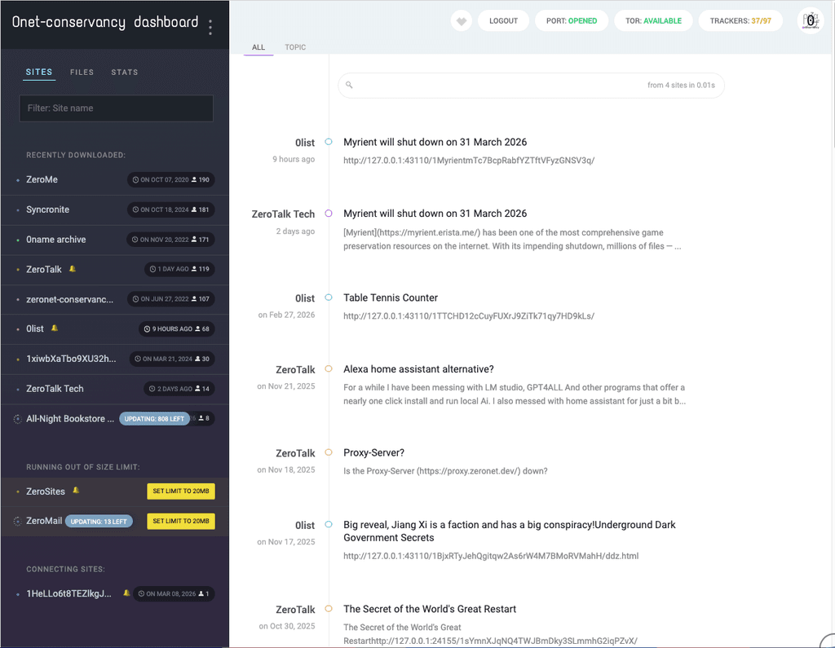Click the Filter: Site name field
Screen dimensions: 835x648
click(116, 108)
